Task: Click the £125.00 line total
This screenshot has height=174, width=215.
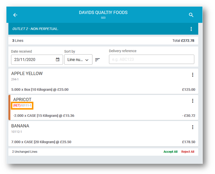Action: 189,89
